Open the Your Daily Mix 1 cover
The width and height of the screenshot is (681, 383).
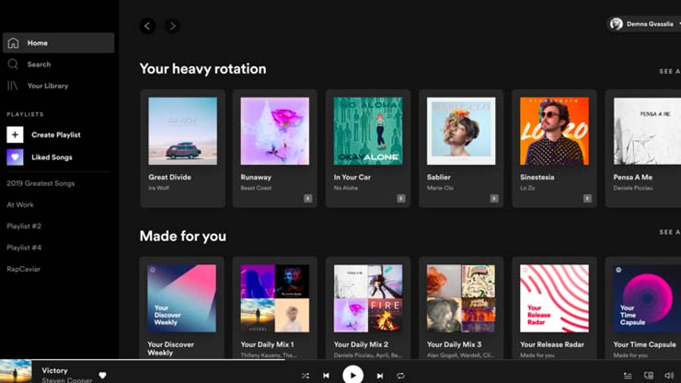tap(275, 298)
